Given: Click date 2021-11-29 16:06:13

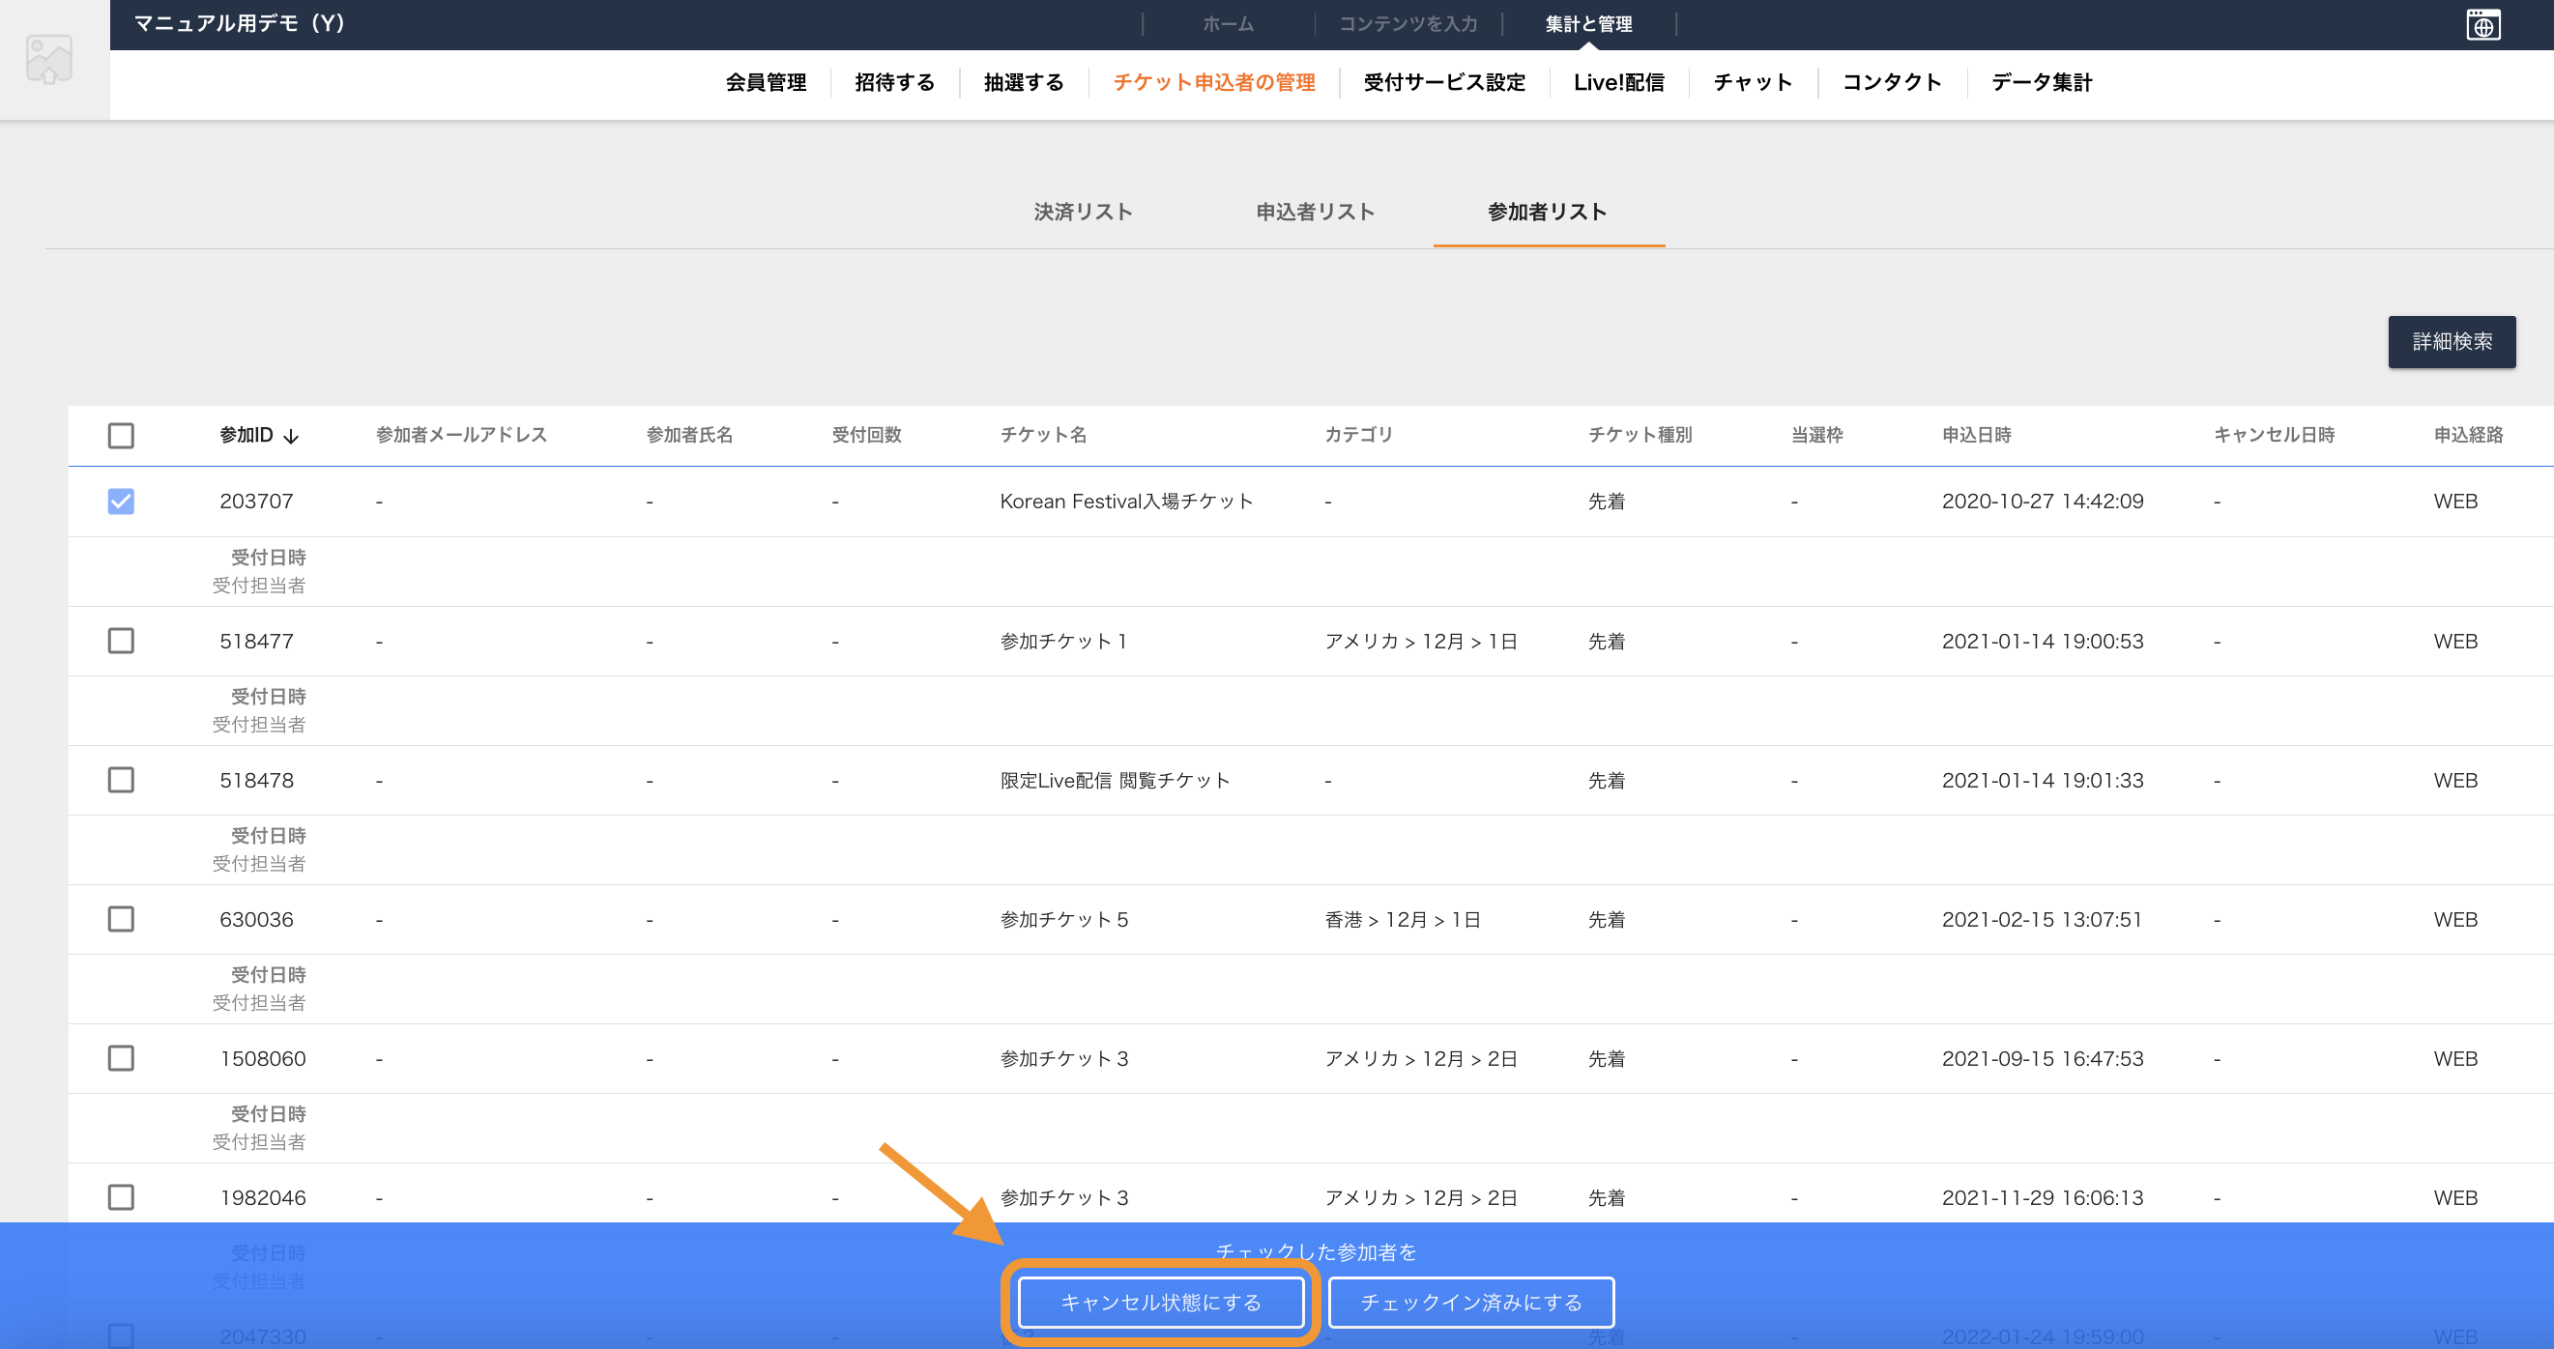Looking at the screenshot, I should (2043, 1197).
